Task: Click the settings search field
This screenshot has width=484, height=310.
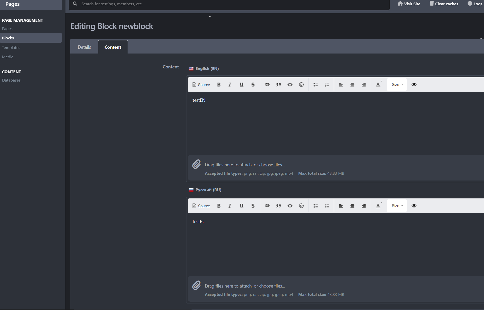Action: click(x=227, y=4)
